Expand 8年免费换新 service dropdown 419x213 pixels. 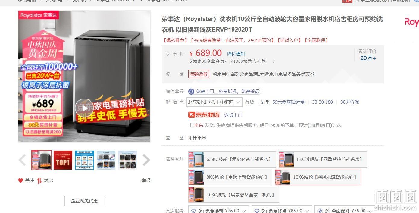click(x=219, y=211)
